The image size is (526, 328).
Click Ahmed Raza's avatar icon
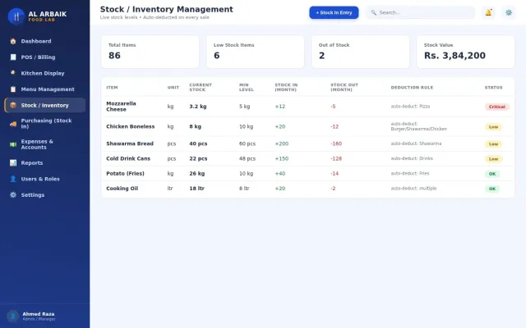pos(13,316)
